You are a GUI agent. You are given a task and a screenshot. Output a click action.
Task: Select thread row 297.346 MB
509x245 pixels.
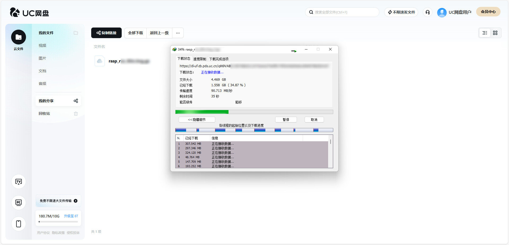click(x=252, y=148)
